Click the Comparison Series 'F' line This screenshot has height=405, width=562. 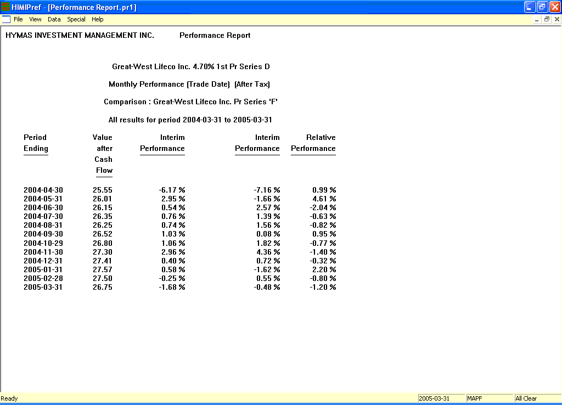point(190,102)
